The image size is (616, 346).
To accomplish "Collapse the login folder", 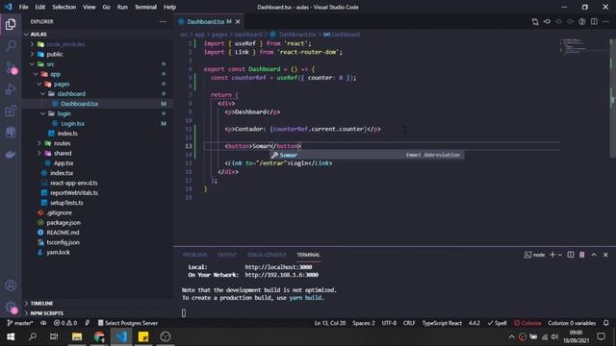I will coord(42,113).
